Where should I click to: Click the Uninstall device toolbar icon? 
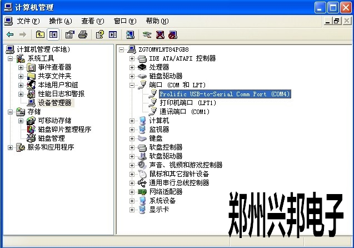(160, 34)
